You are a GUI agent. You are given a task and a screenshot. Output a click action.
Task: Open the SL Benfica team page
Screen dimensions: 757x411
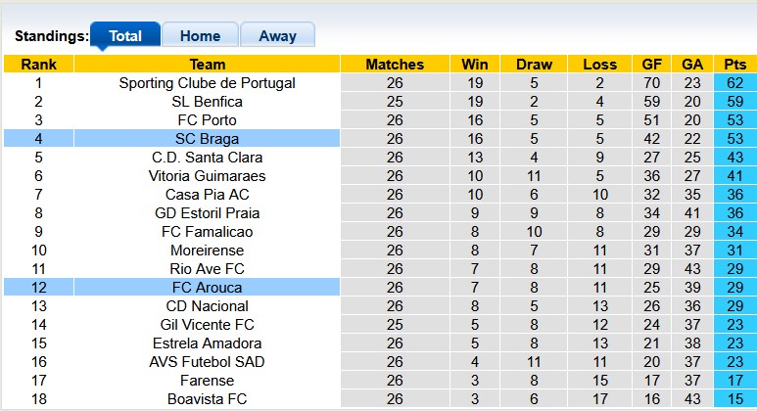[207, 102]
